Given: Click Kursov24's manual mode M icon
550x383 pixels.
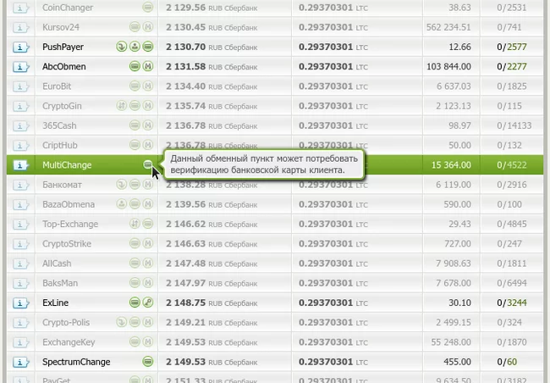Looking at the screenshot, I should (148, 27).
